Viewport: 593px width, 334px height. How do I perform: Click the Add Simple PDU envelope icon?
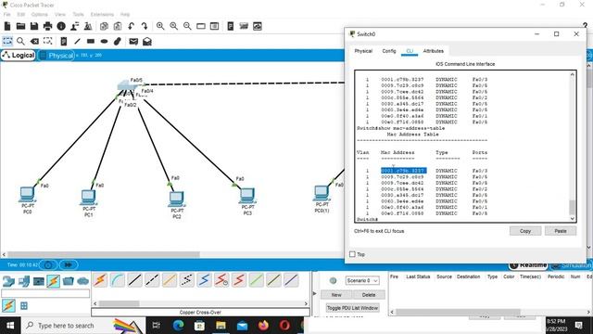133,41
